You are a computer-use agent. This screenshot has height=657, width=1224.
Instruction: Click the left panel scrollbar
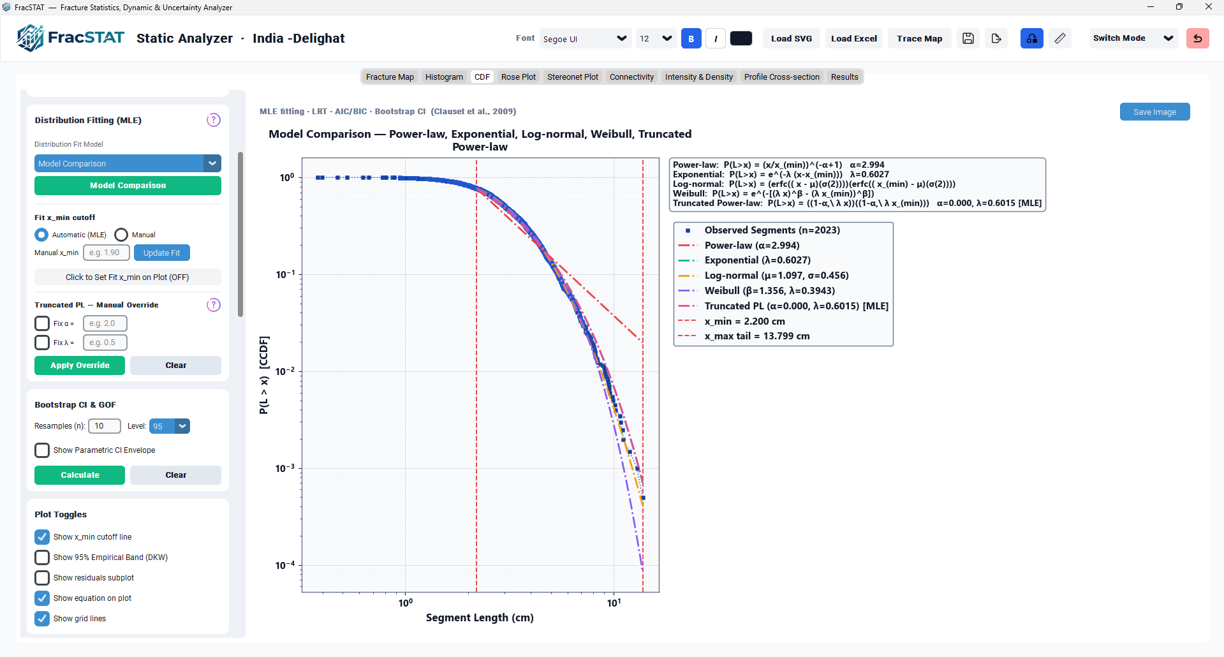point(240,234)
